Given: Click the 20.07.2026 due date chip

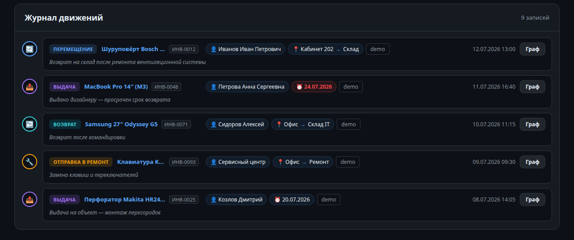Looking at the screenshot, I should point(292,200).
